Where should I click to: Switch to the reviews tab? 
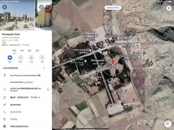pyautogui.click(x=22, y=51)
